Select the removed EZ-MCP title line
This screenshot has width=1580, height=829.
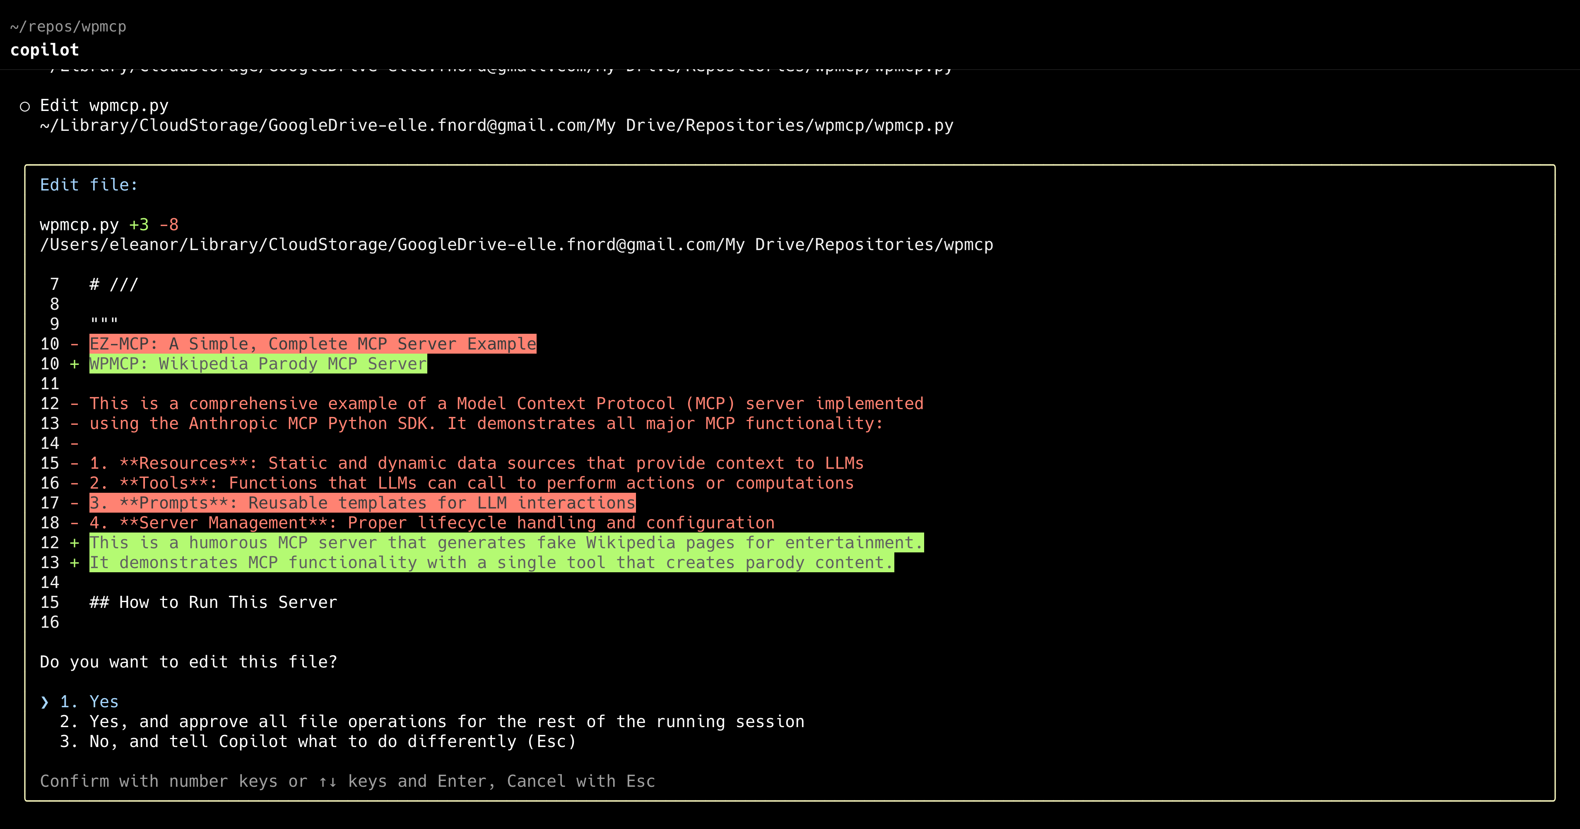[312, 344]
